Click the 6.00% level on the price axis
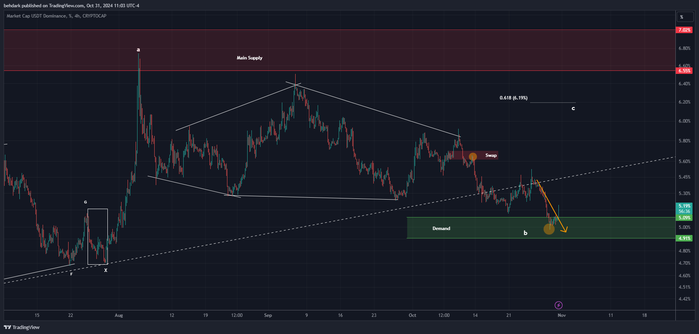 pos(685,121)
